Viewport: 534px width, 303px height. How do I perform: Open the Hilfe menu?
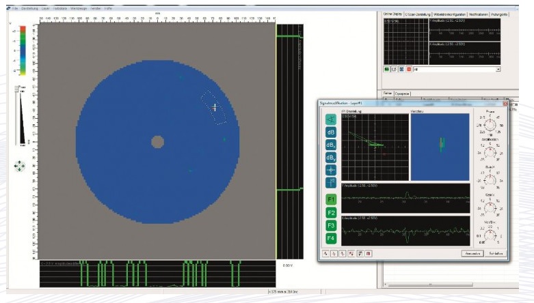click(108, 8)
